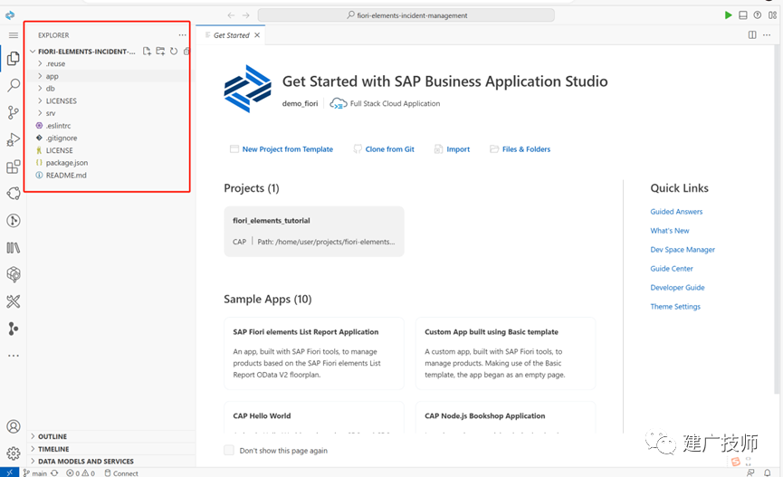The width and height of the screenshot is (783, 477).
Task: Open the hamburger menu in activity bar
Action: pyautogui.click(x=14, y=35)
